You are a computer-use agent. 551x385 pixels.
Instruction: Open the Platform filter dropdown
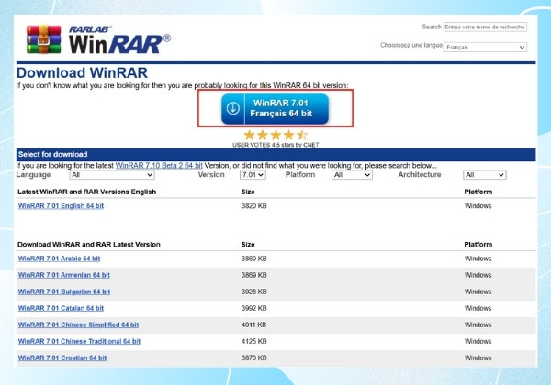click(x=352, y=175)
